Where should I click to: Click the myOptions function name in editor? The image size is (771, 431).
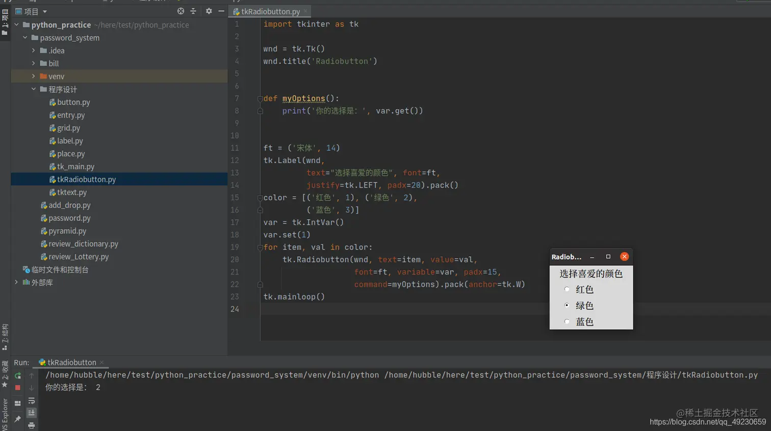click(303, 98)
